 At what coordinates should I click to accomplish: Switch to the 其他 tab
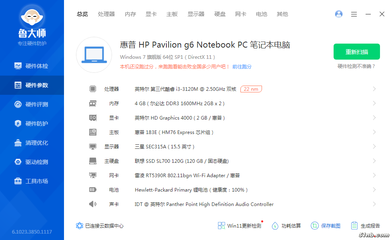tap(282, 14)
